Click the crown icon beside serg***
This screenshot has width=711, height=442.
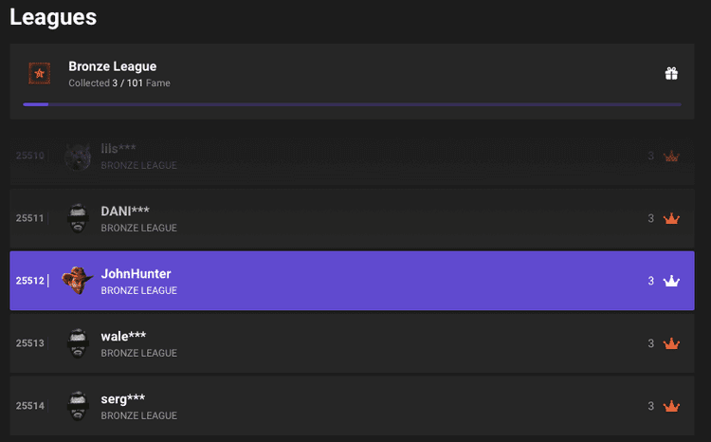[671, 406]
